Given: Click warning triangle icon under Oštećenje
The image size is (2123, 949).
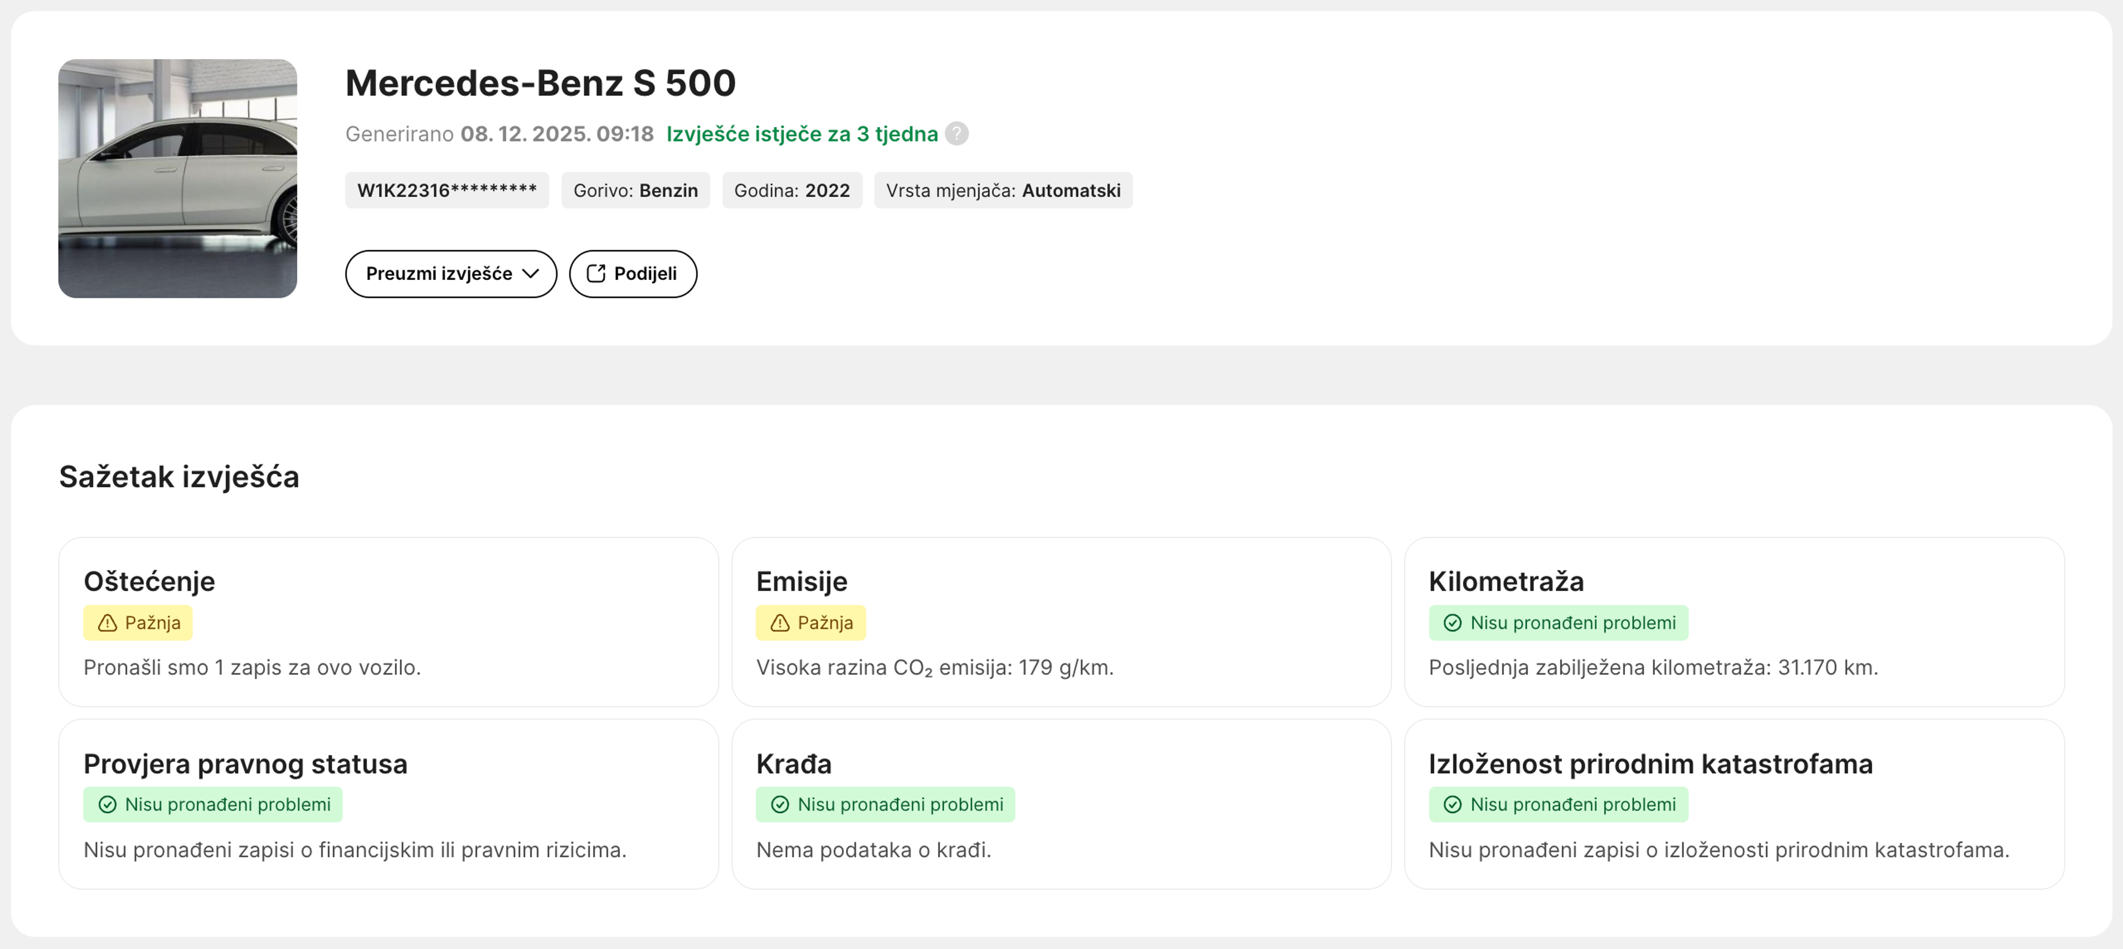Looking at the screenshot, I should coord(107,623).
